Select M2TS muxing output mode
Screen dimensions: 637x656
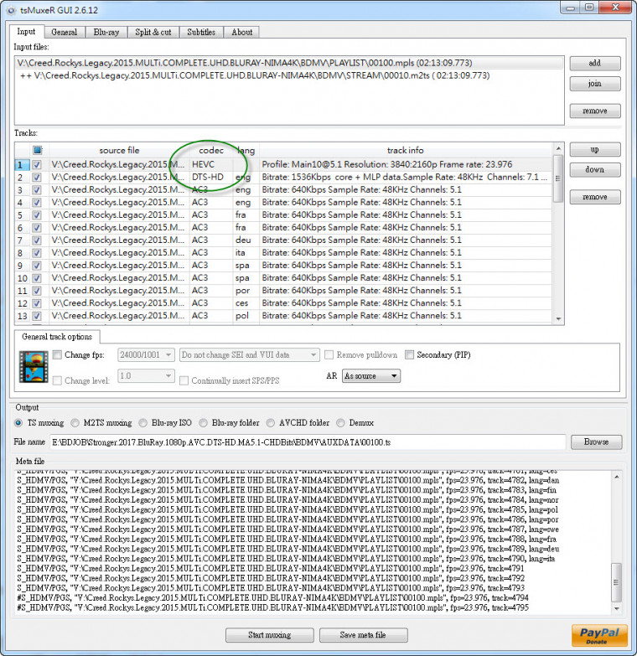click(x=76, y=423)
